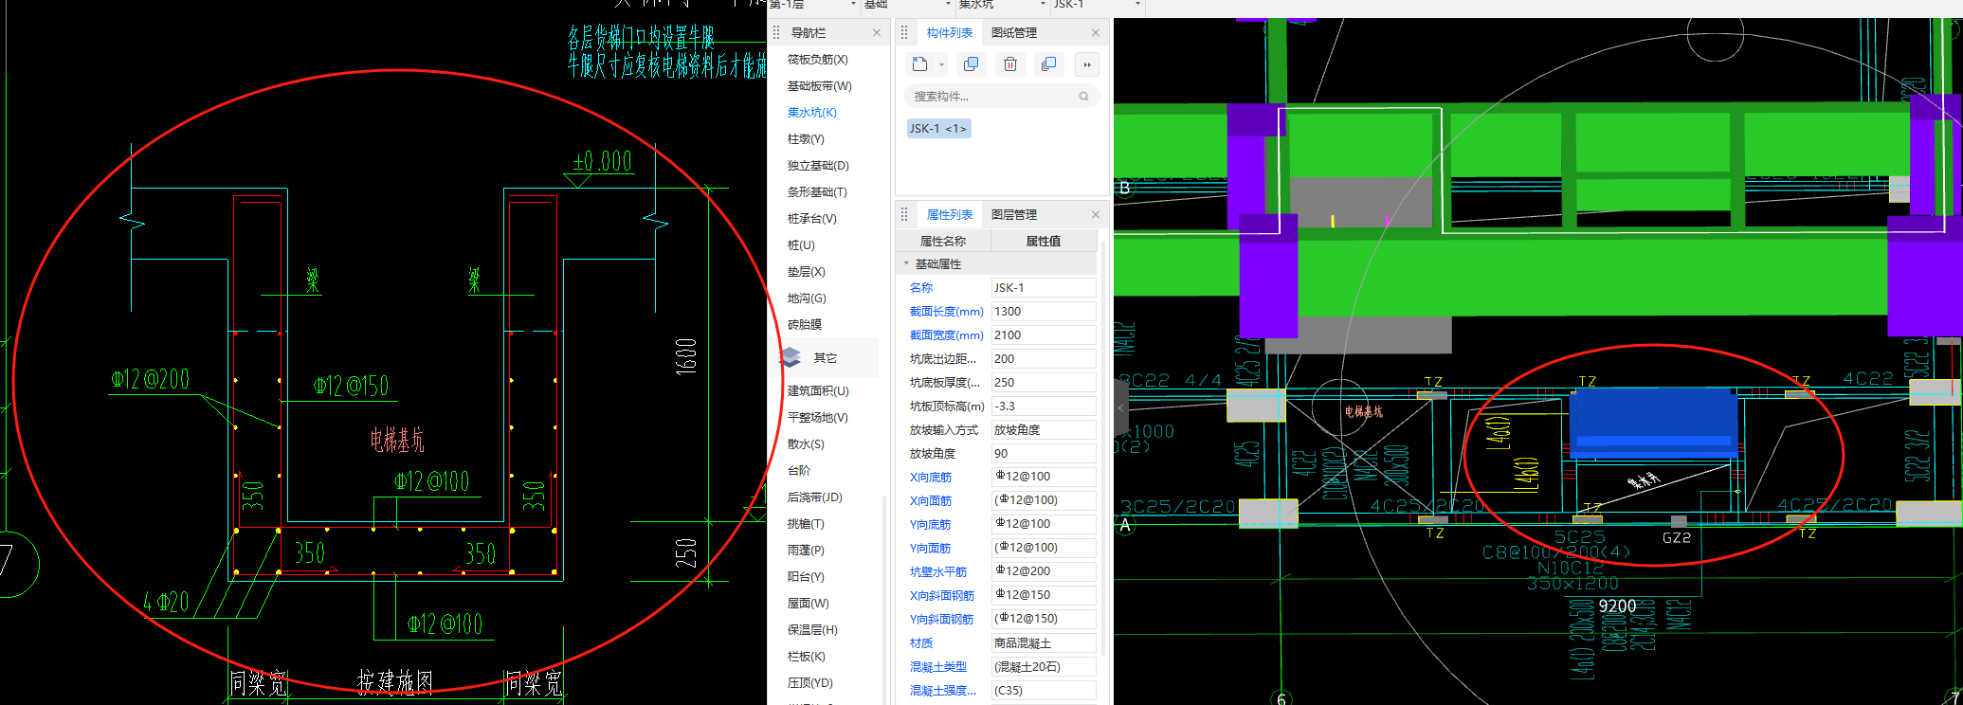Grab the 属性列表 panel drag handle

pyautogui.click(x=904, y=214)
